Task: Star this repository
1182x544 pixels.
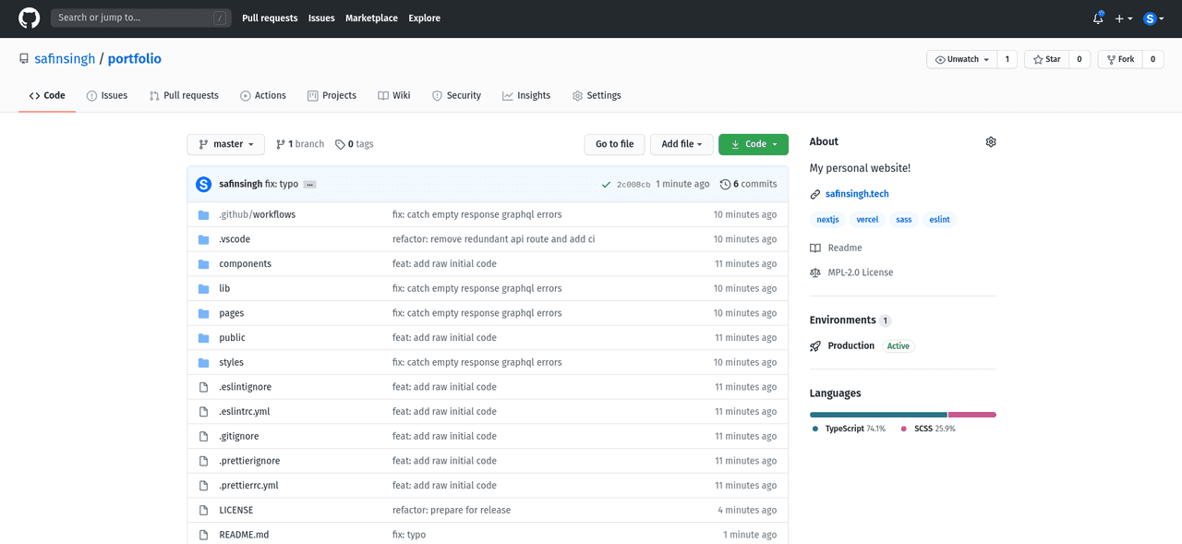Action: (x=1047, y=59)
